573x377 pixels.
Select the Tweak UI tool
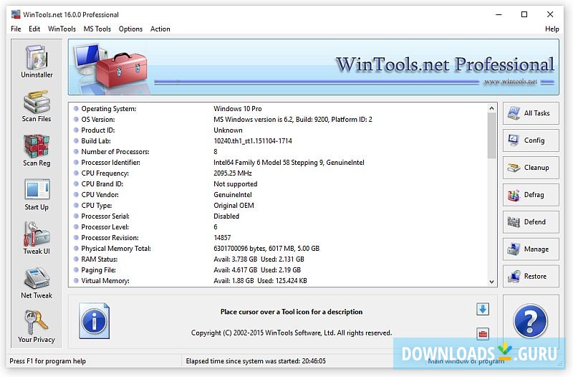point(37,239)
